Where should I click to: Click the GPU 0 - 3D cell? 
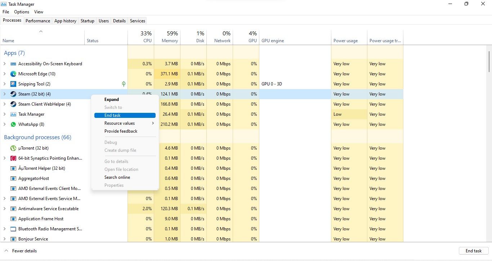click(295, 84)
